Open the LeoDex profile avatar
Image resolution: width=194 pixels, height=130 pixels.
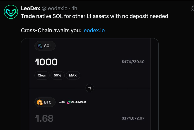coord(11,12)
